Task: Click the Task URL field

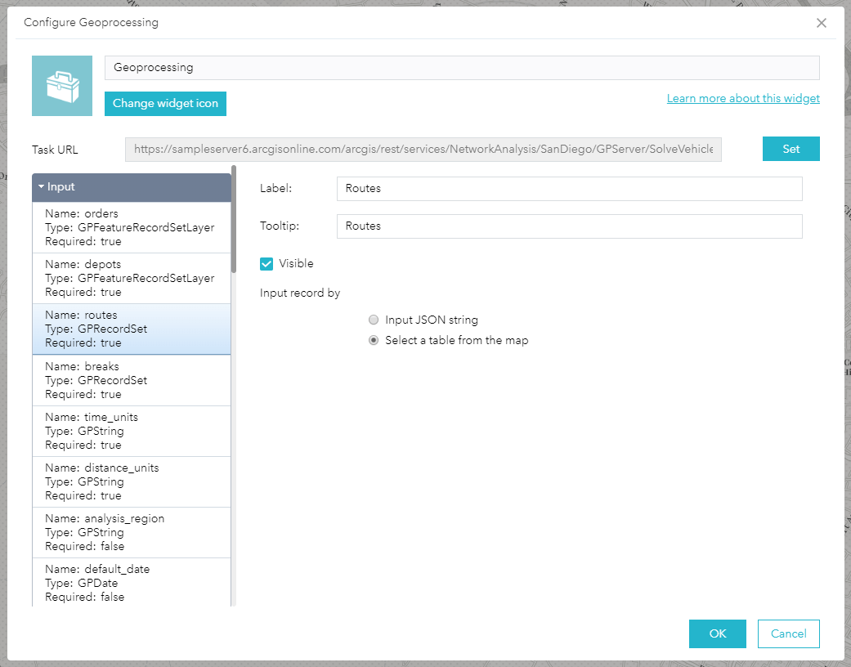Action: coord(423,150)
